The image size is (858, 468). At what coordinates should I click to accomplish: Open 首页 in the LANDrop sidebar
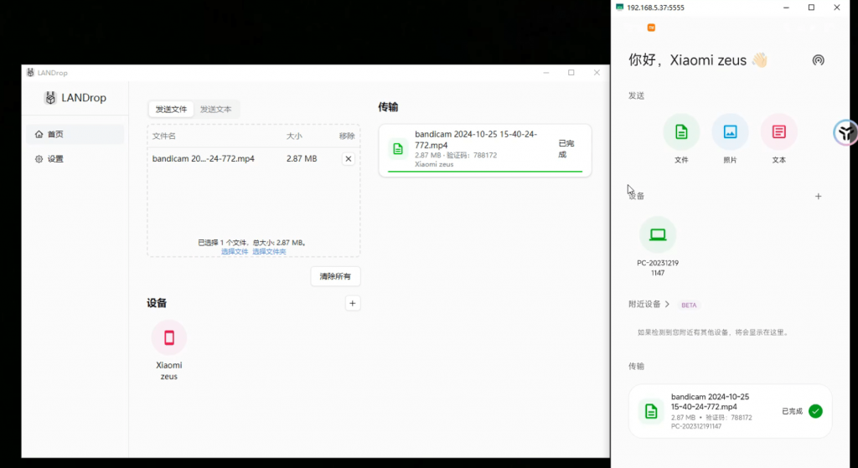(x=75, y=134)
